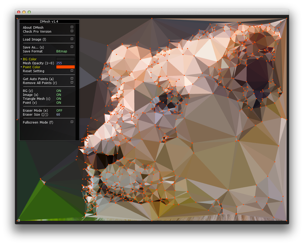This screenshot has height=245, width=304.
Task: Click the DMesh v1.4 panel title bar
Action: (x=49, y=22)
